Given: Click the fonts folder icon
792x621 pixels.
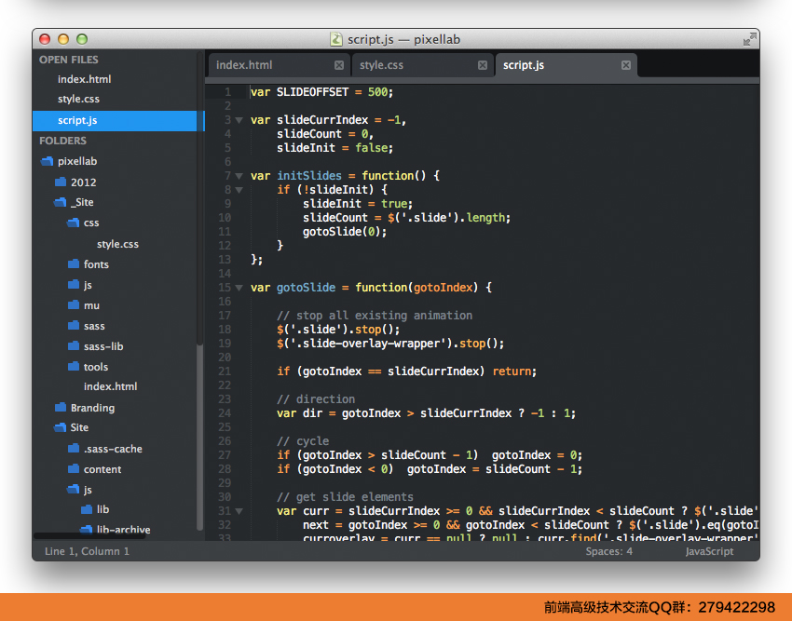Looking at the screenshot, I should (x=74, y=264).
